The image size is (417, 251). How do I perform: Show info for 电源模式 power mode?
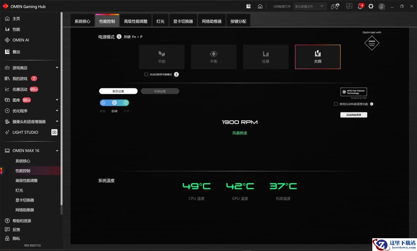click(x=119, y=37)
